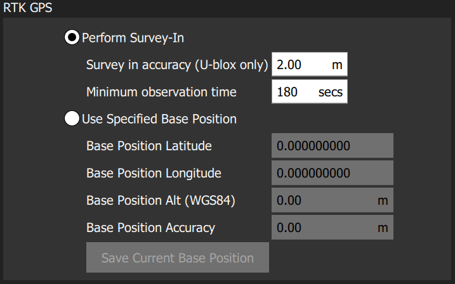This screenshot has width=455, height=284.
Task: Click the Use Specified Base Position label text
Action: (x=159, y=119)
